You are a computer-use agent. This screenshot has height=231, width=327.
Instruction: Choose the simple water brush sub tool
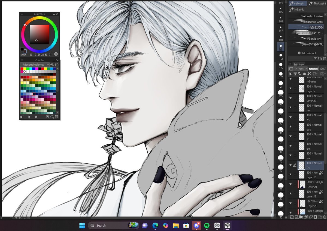pos(306,22)
